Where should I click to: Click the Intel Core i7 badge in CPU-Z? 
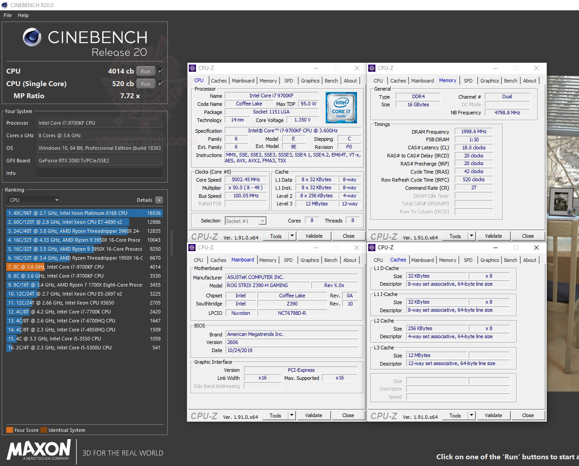341,108
